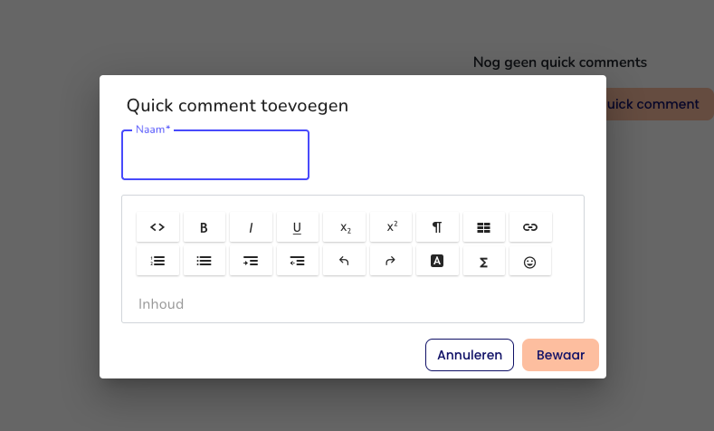714x431 pixels.
Task: Save with the Bewaar button
Action: [x=560, y=355]
